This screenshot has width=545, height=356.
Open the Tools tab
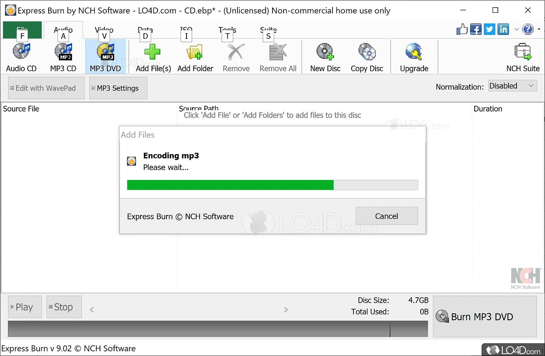click(227, 30)
